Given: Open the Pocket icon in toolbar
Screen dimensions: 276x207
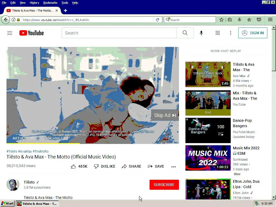Looking at the screenshot, I should (x=259, y=20).
